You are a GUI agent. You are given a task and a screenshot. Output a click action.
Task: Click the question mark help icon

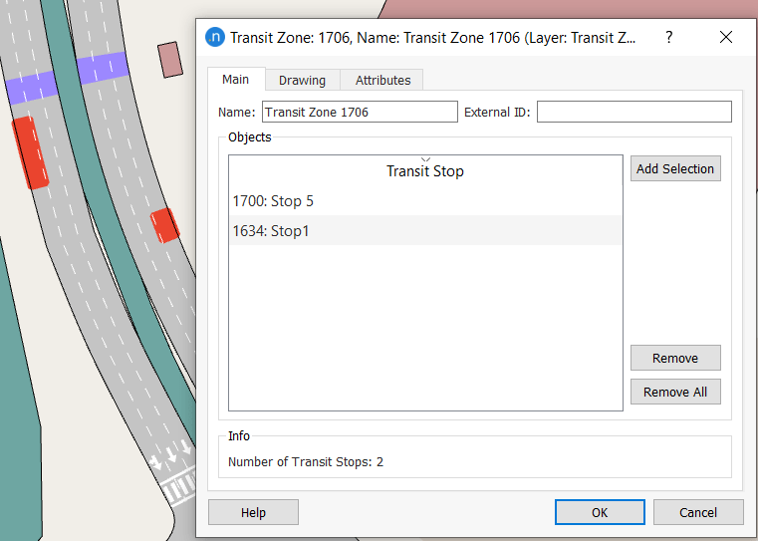click(x=669, y=37)
